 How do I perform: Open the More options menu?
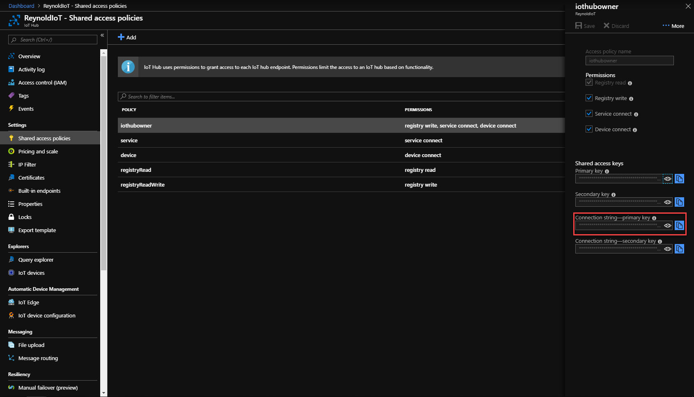[x=673, y=25]
